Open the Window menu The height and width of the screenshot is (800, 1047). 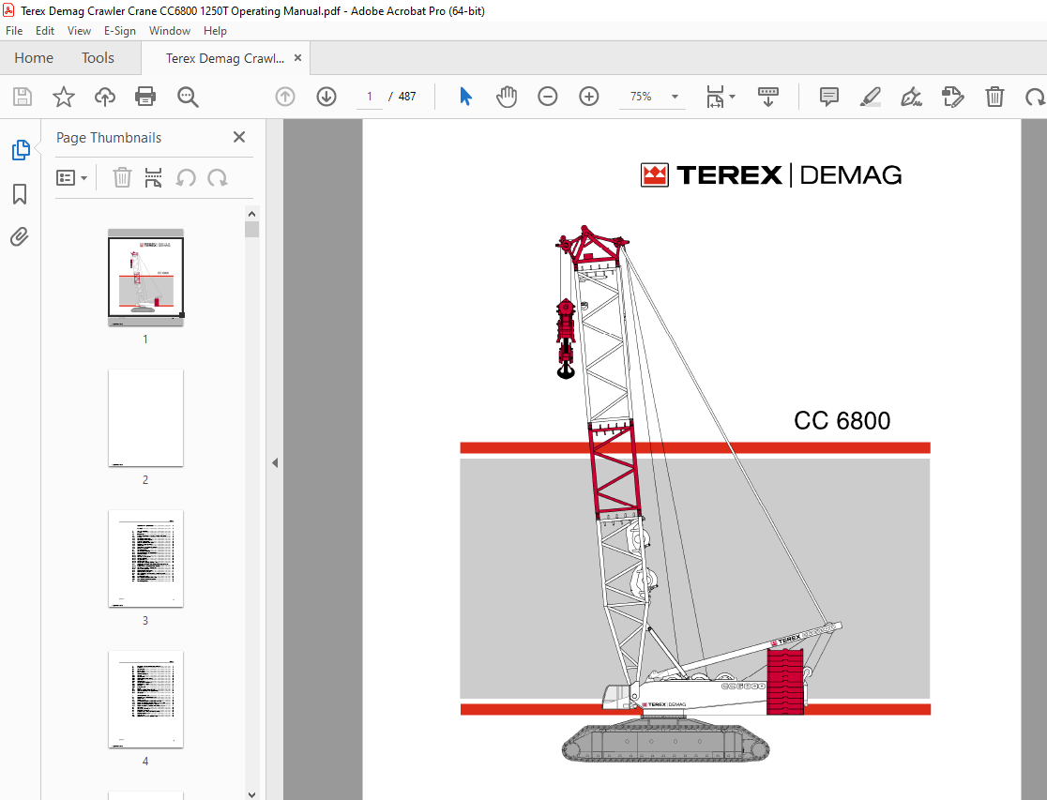[x=170, y=31]
